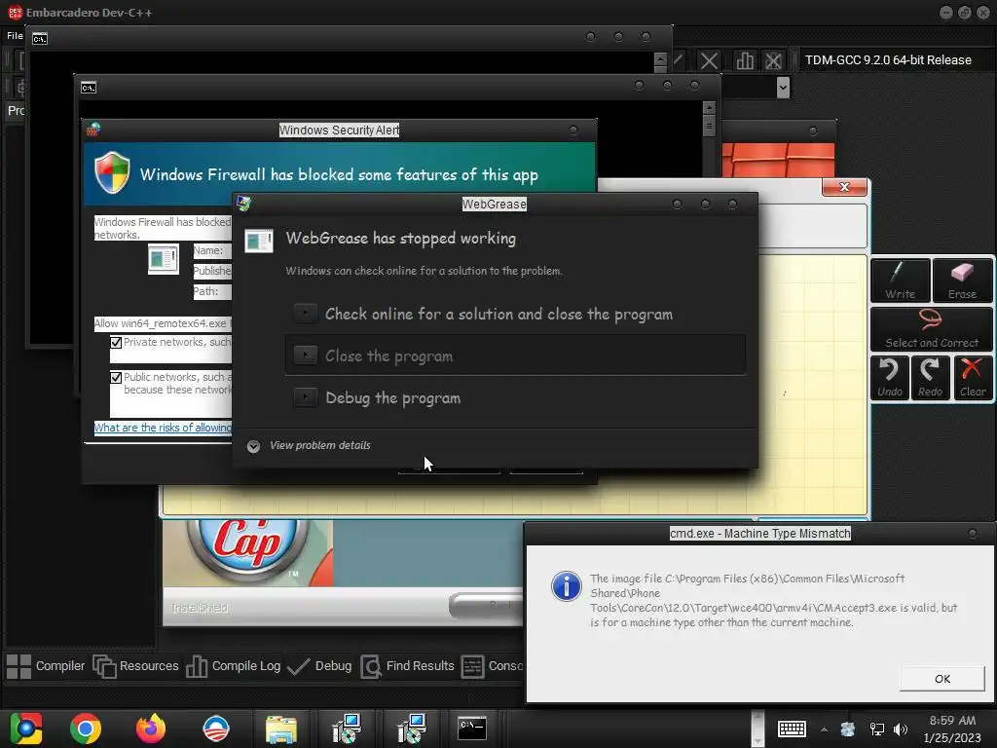Click the yellow handwriting input area
Image resolution: width=997 pixels, height=748 pixels.
pyautogui.click(x=812, y=384)
